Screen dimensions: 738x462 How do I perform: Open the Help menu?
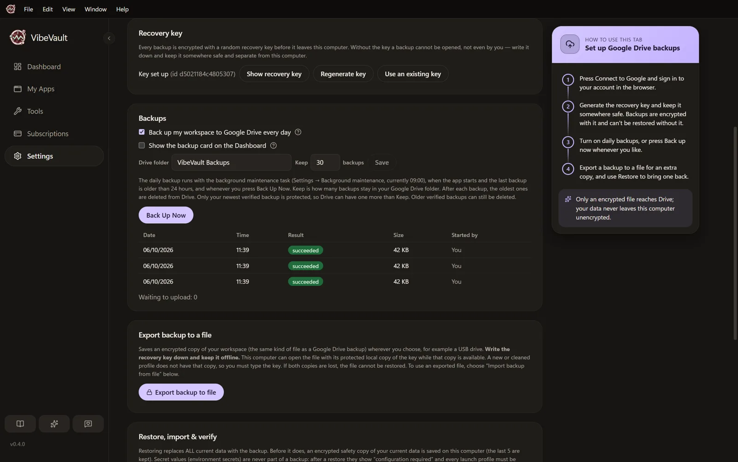122,9
